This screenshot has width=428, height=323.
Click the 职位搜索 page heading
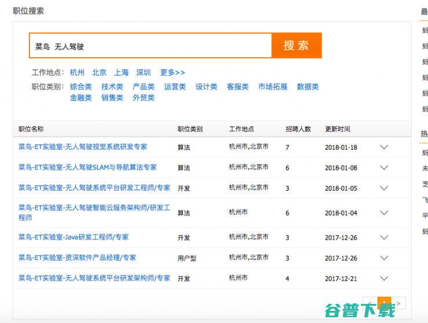point(28,11)
